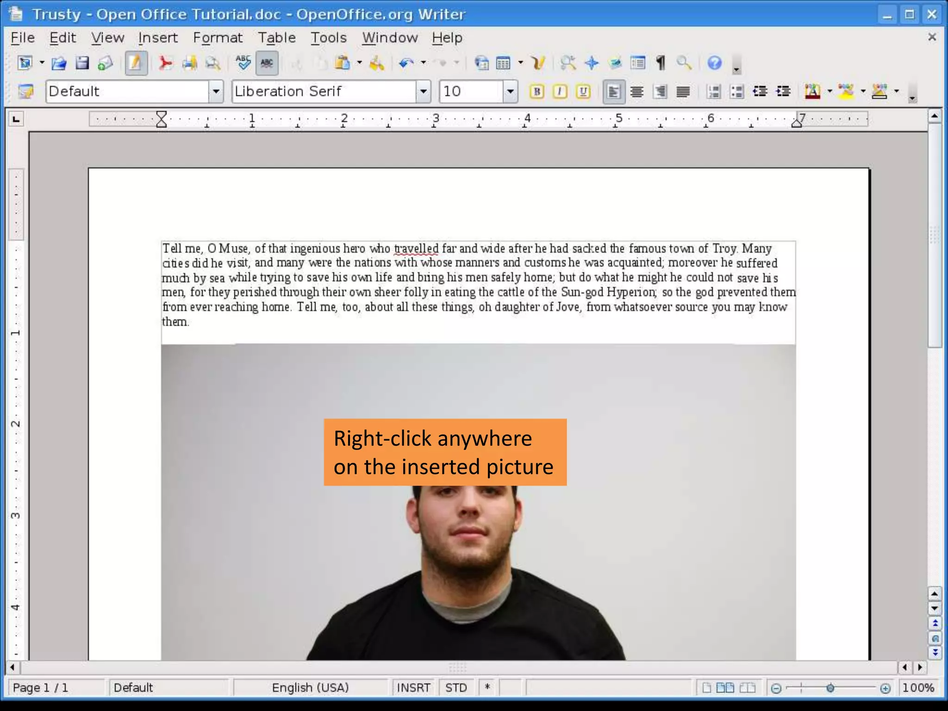The width and height of the screenshot is (948, 711).
Task: Open the Gallery icon
Action: (615, 63)
